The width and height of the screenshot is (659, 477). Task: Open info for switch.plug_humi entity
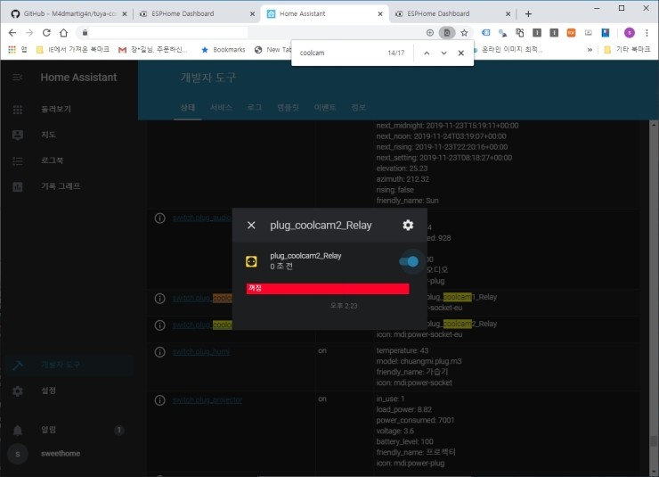click(x=159, y=352)
